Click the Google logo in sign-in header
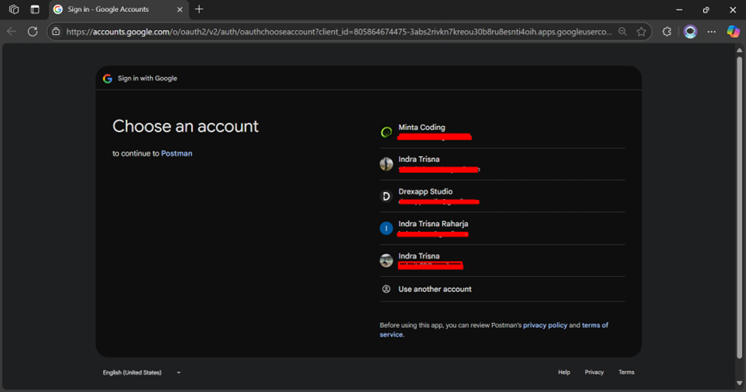 [107, 79]
